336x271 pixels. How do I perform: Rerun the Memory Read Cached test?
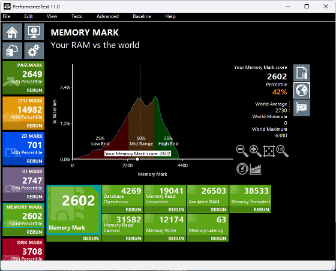tap(133, 239)
